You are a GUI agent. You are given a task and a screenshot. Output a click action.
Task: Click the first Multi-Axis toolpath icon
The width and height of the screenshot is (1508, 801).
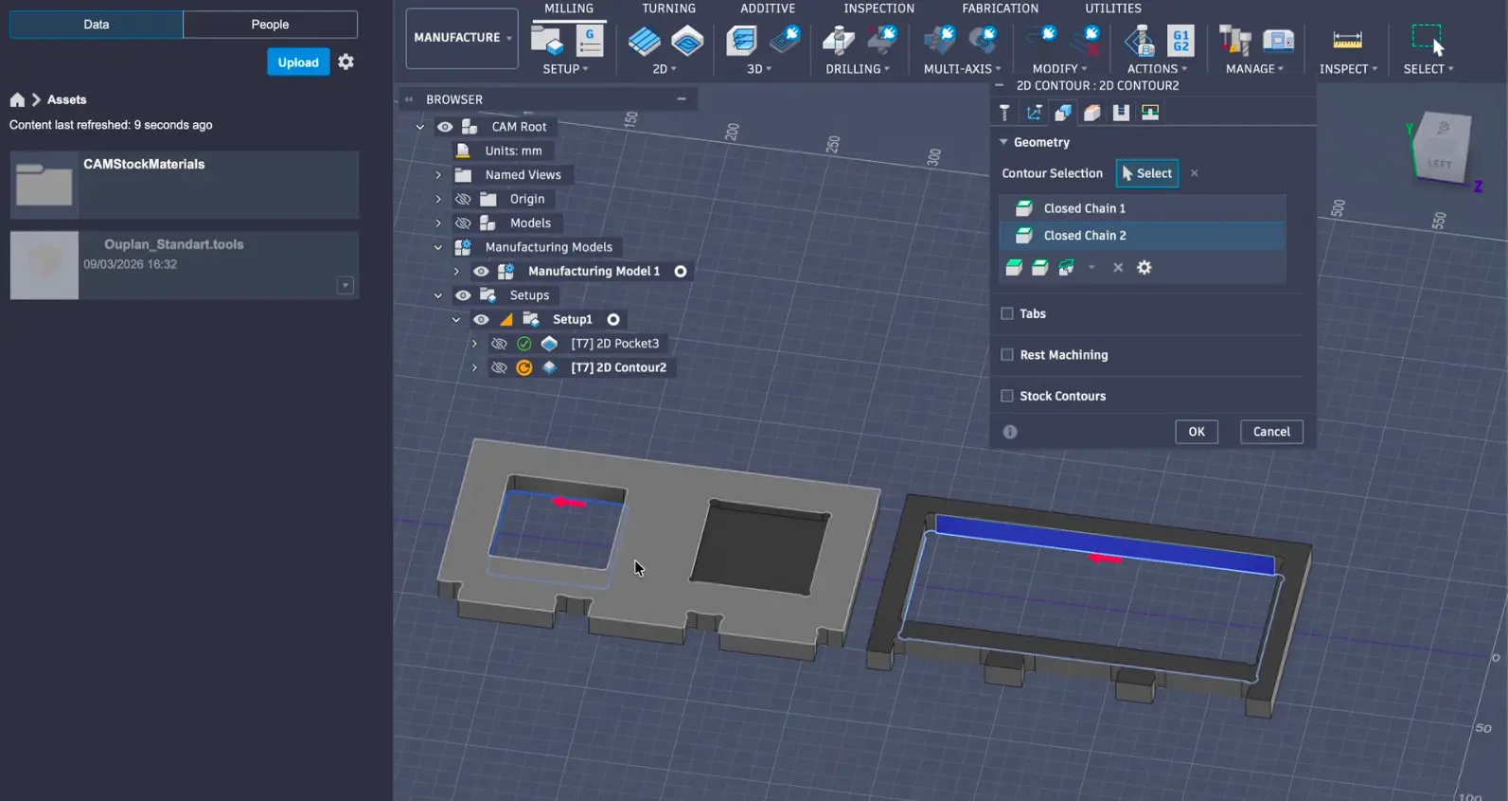(939, 40)
